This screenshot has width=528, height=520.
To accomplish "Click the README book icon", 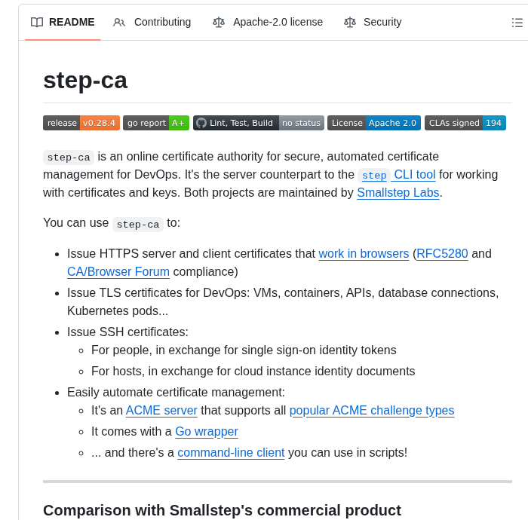I will (37, 23).
